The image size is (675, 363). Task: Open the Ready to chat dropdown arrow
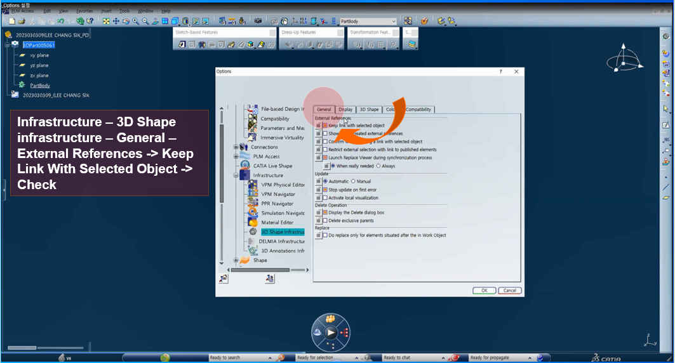tap(443, 358)
